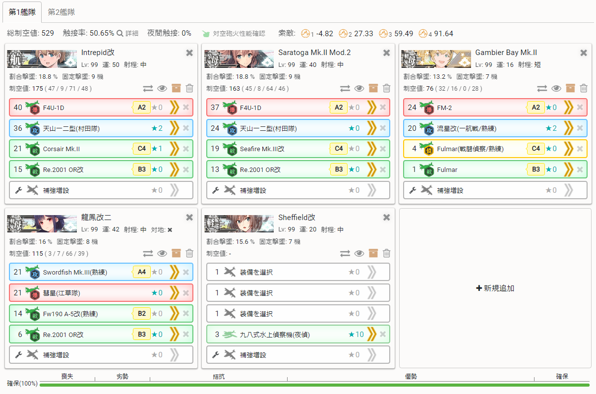Open preset box icon on Gambier Bay

pyautogui.click(x=571, y=88)
